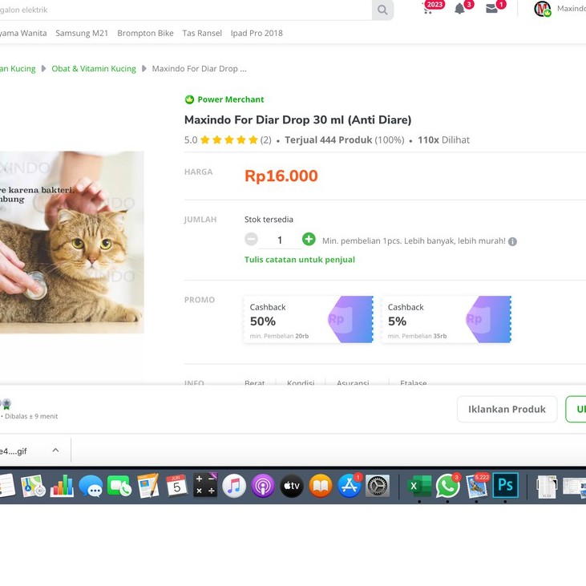586x586 pixels.
Task: Select the Samsung M21 suggested search
Action: 82,33
